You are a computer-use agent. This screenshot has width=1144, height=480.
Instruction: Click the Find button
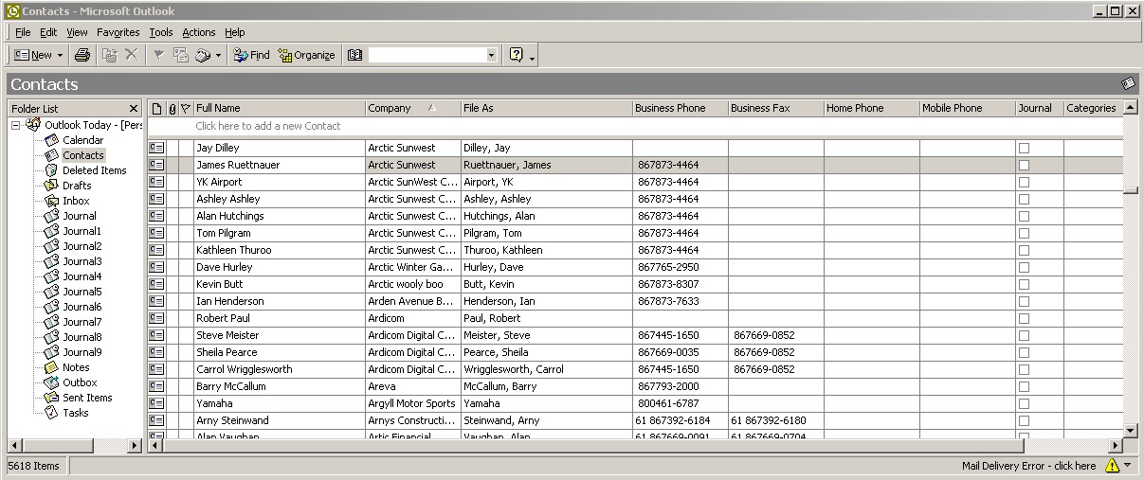pos(252,55)
